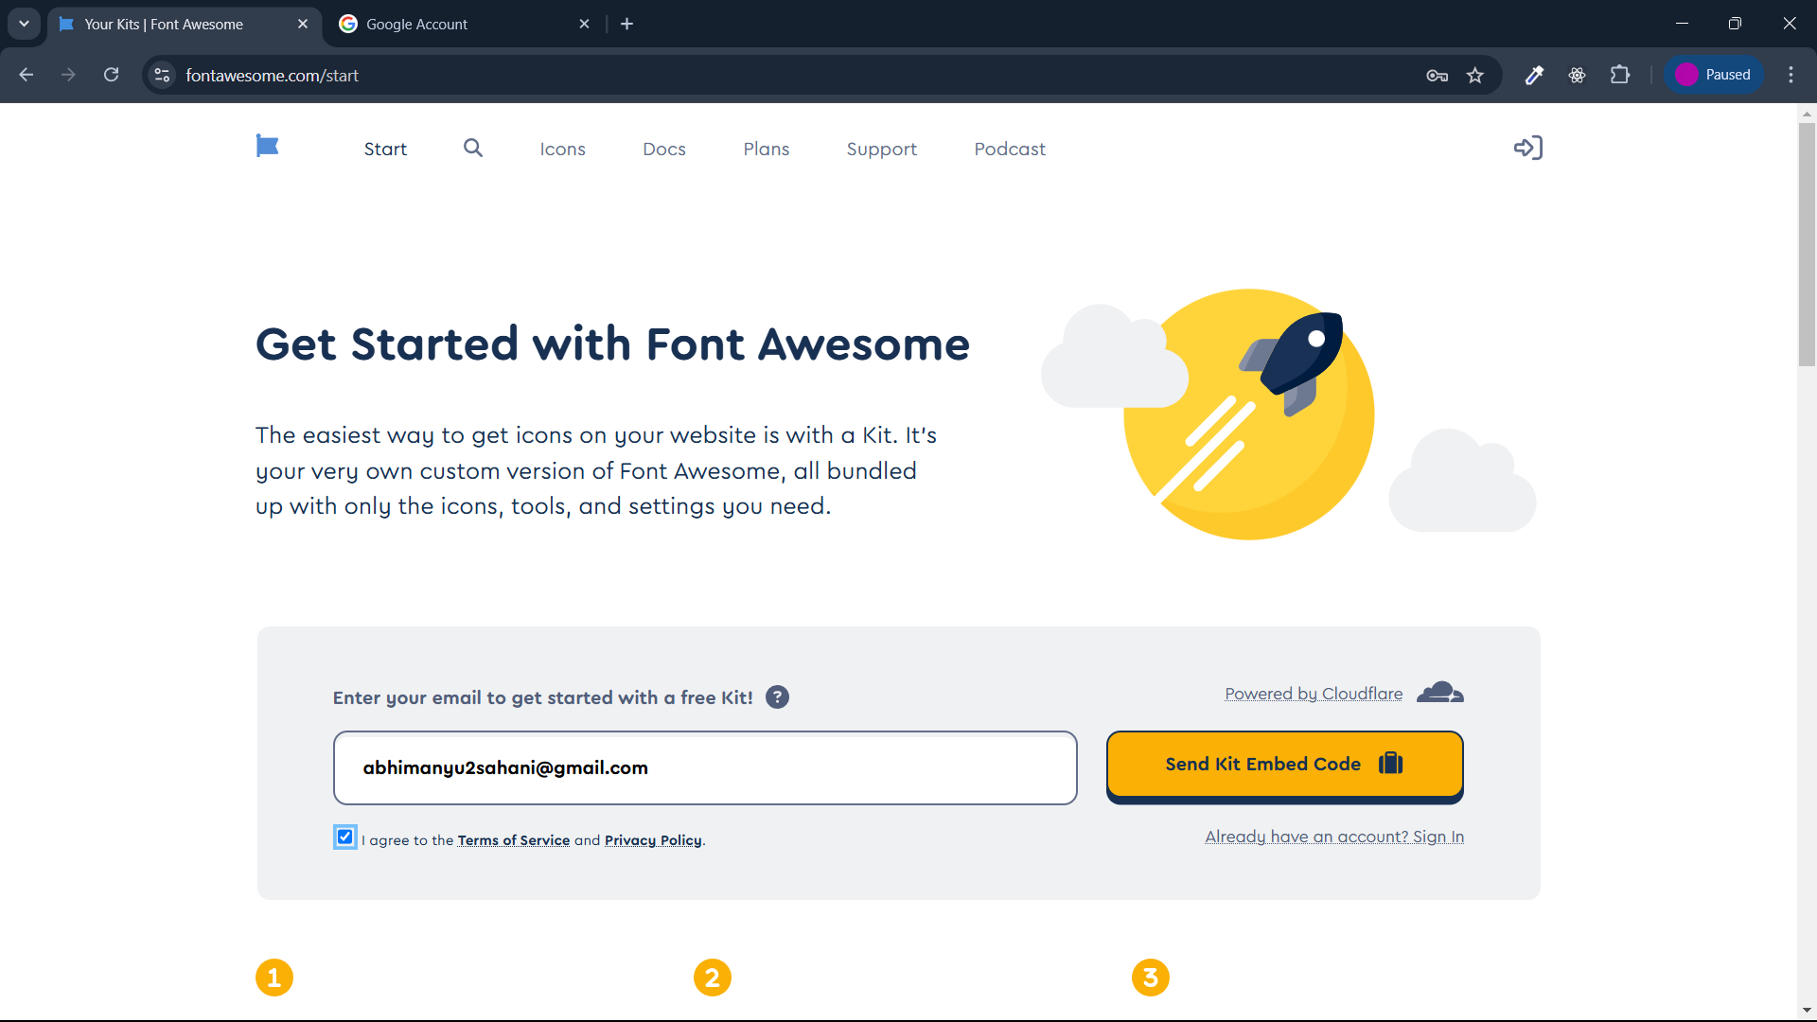Viewport: 1817px width, 1022px height.
Task: Switch to Google Account tab
Action: [465, 24]
